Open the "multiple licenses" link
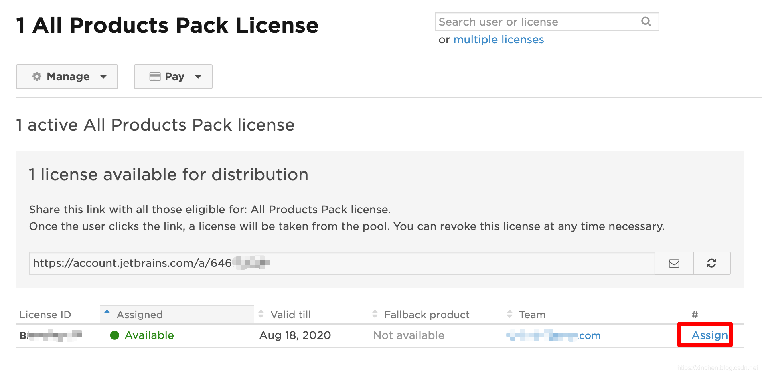This screenshot has width=762, height=375. (499, 39)
